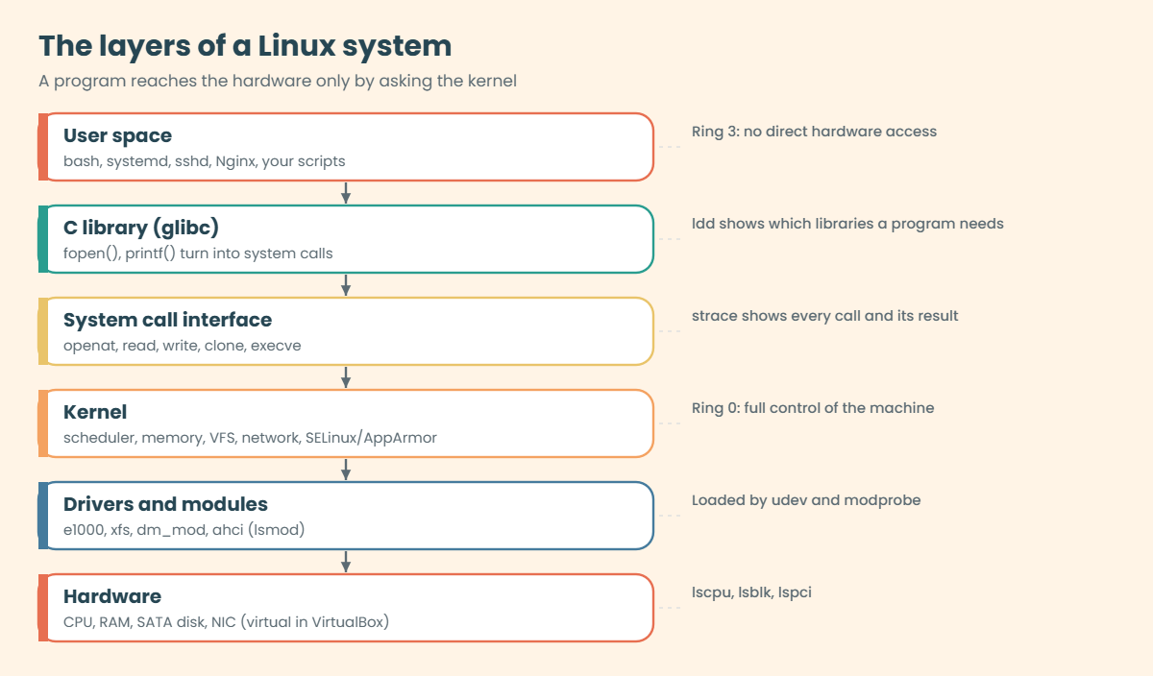Select the "System call interface" heading
The image size is (1153, 676).
coord(167,320)
